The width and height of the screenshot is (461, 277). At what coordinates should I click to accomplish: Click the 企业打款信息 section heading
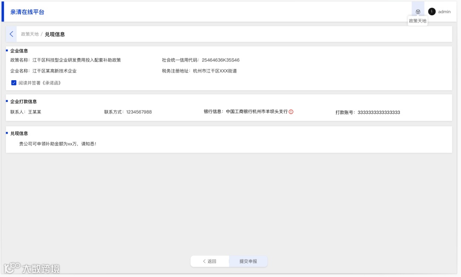[23, 102]
